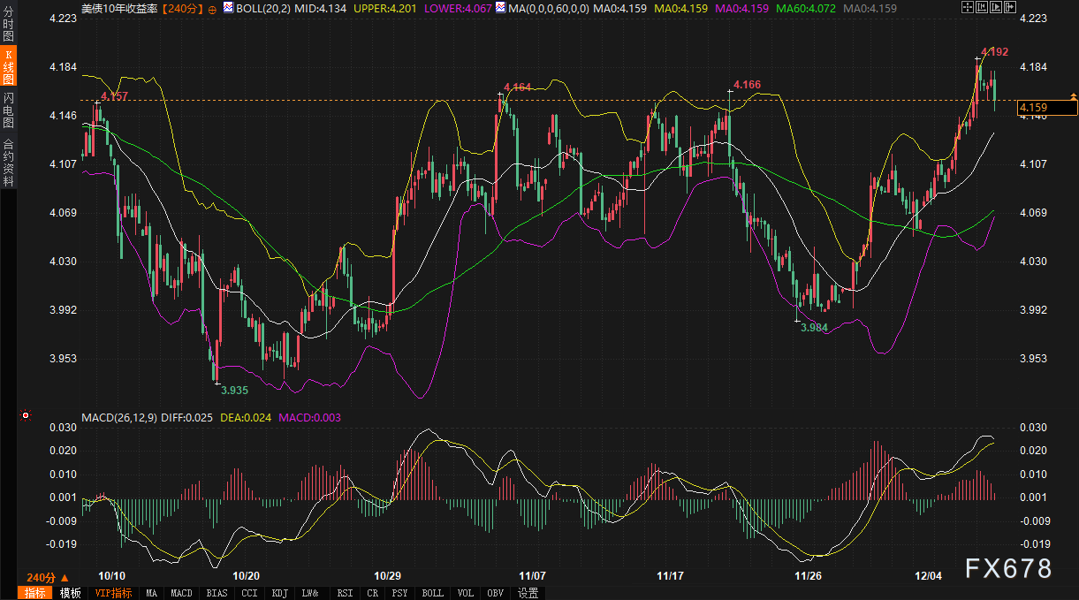The image size is (1079, 600).
Task: Click the red circle marker beside MACD panel
Action: [x=26, y=415]
